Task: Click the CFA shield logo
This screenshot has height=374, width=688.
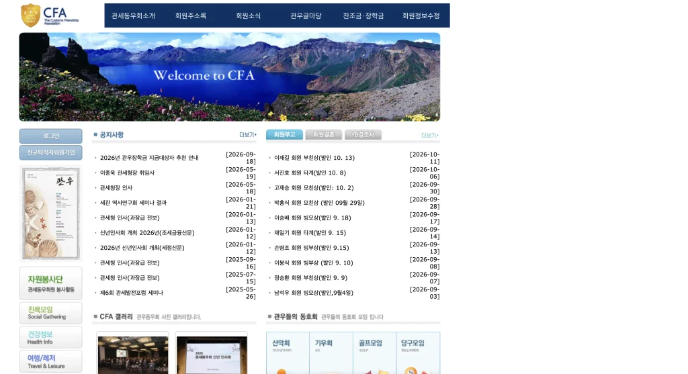Action: coord(50,15)
